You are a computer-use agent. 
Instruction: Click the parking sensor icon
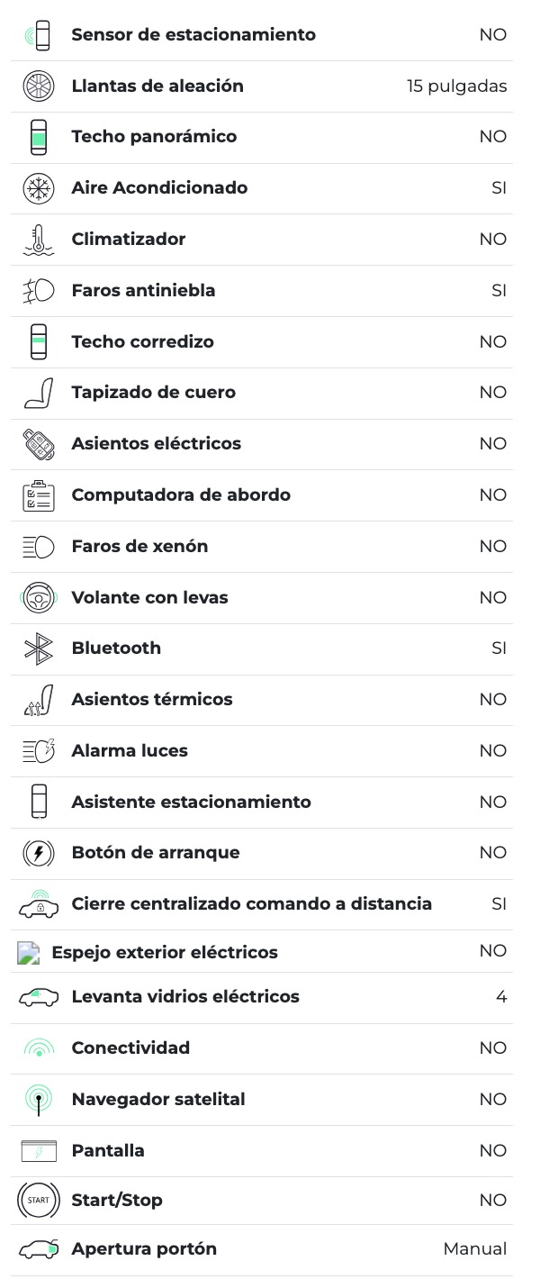pyautogui.click(x=39, y=35)
